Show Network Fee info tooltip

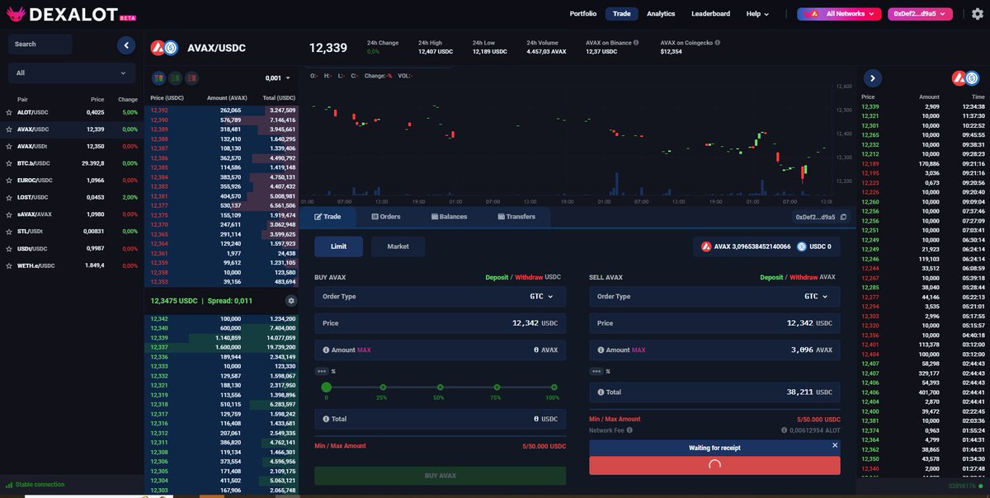(x=629, y=430)
